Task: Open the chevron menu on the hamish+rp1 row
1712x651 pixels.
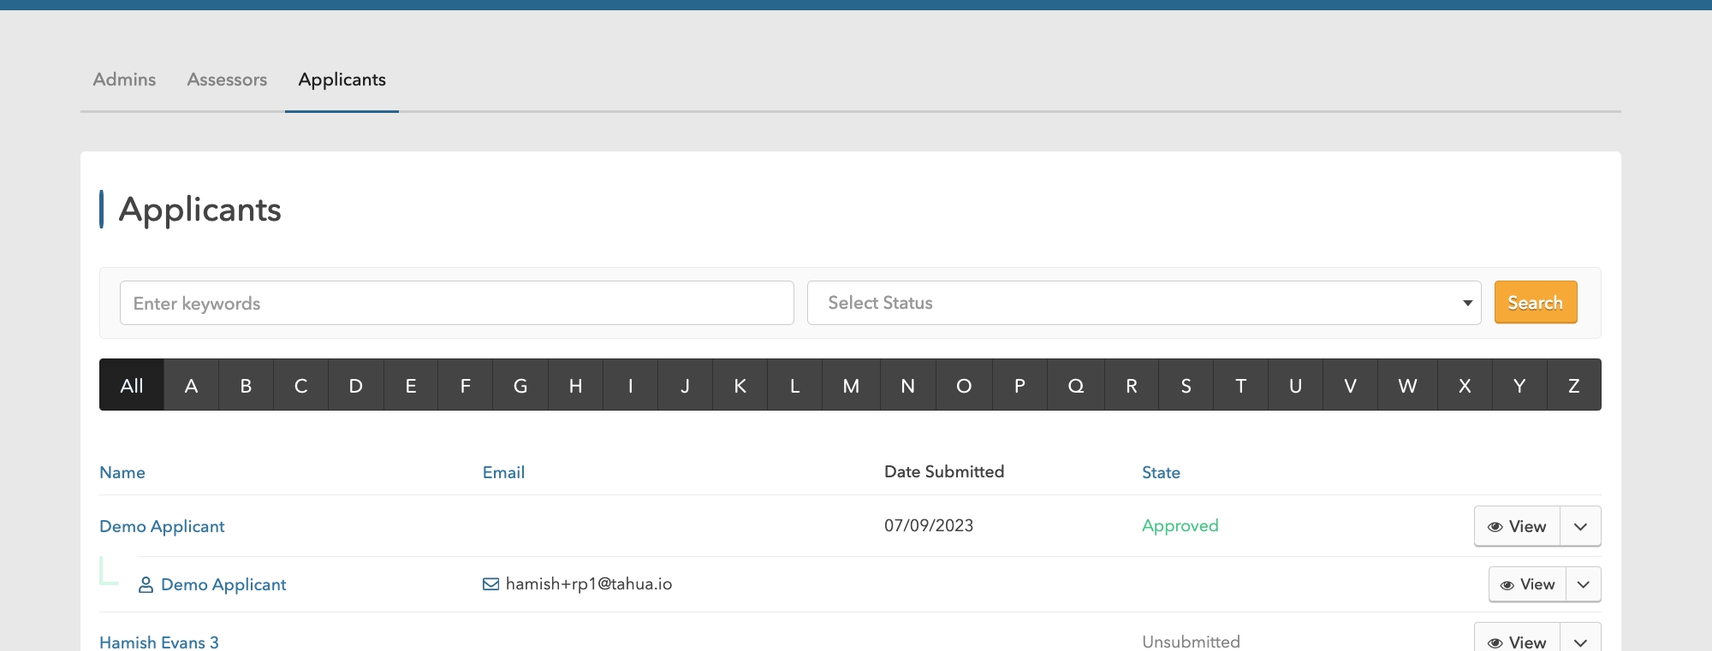Action: [x=1583, y=585]
